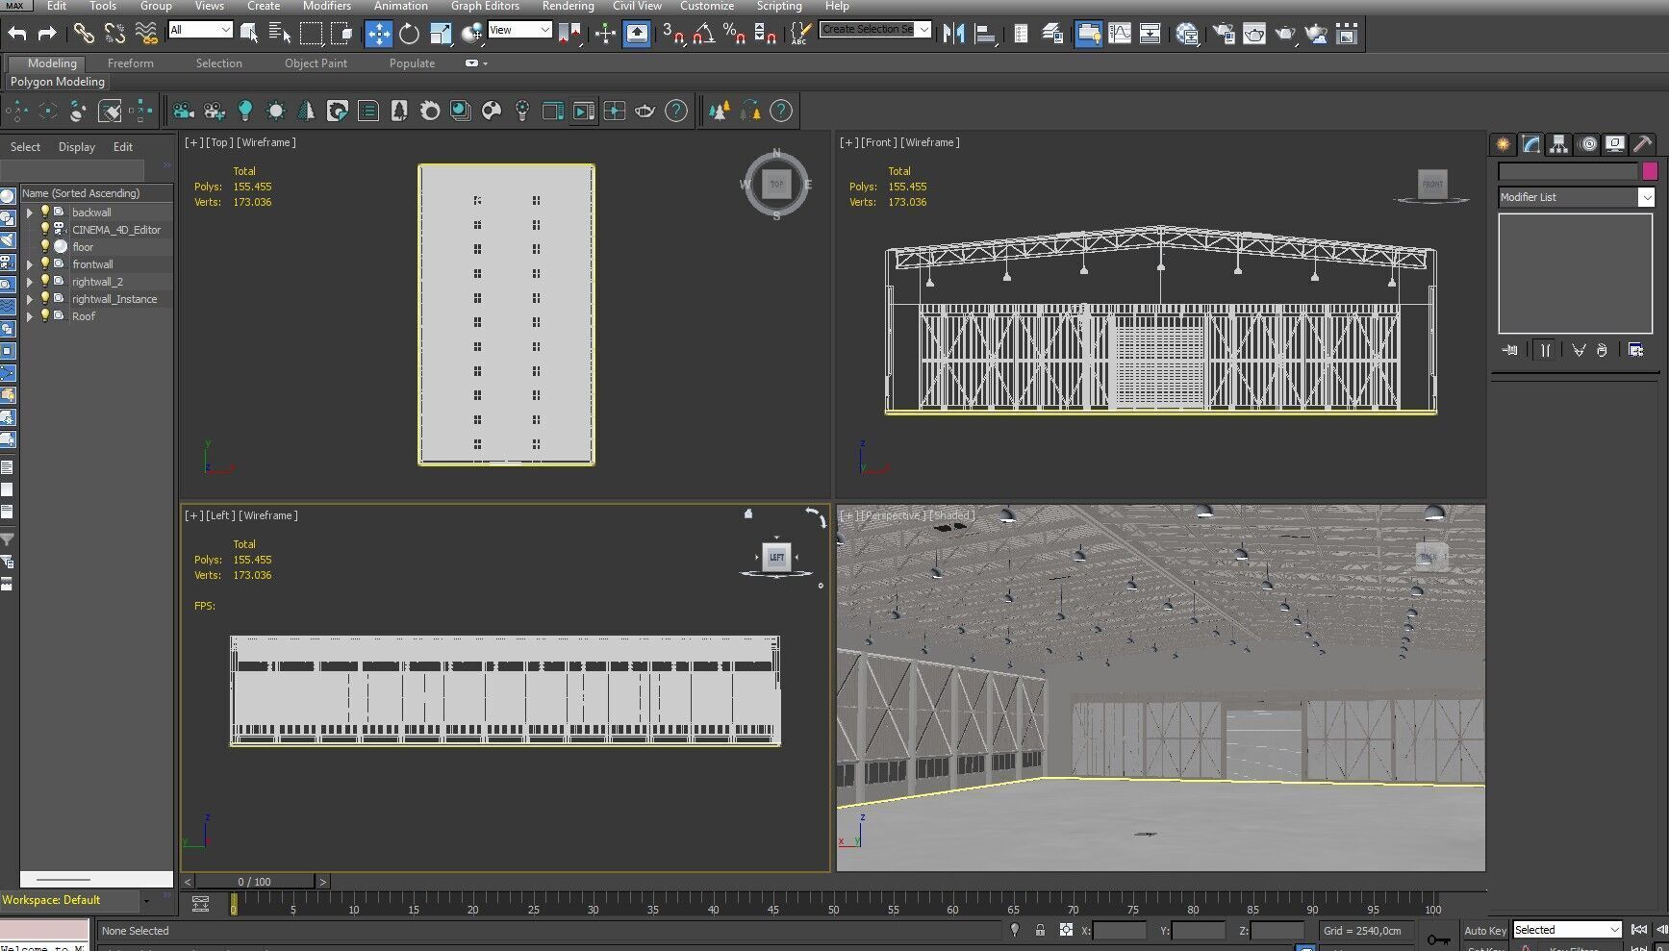Click the [Top] label in Top viewport
The image size is (1669, 951).
tap(220, 142)
